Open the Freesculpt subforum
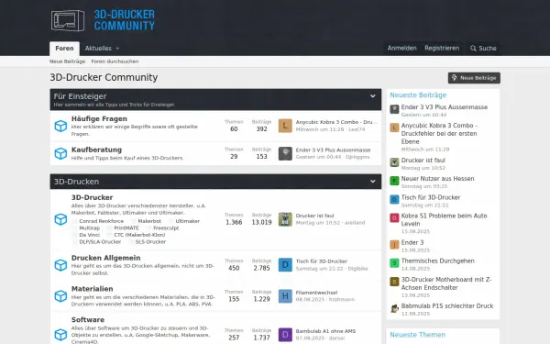This screenshot has height=344, width=550. coord(166,227)
